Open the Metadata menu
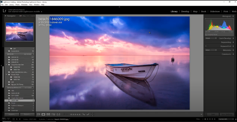This screenshot has height=122, width=237. point(24,5)
